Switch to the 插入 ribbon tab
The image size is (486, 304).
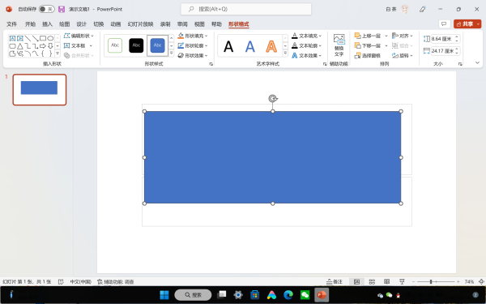click(x=47, y=24)
